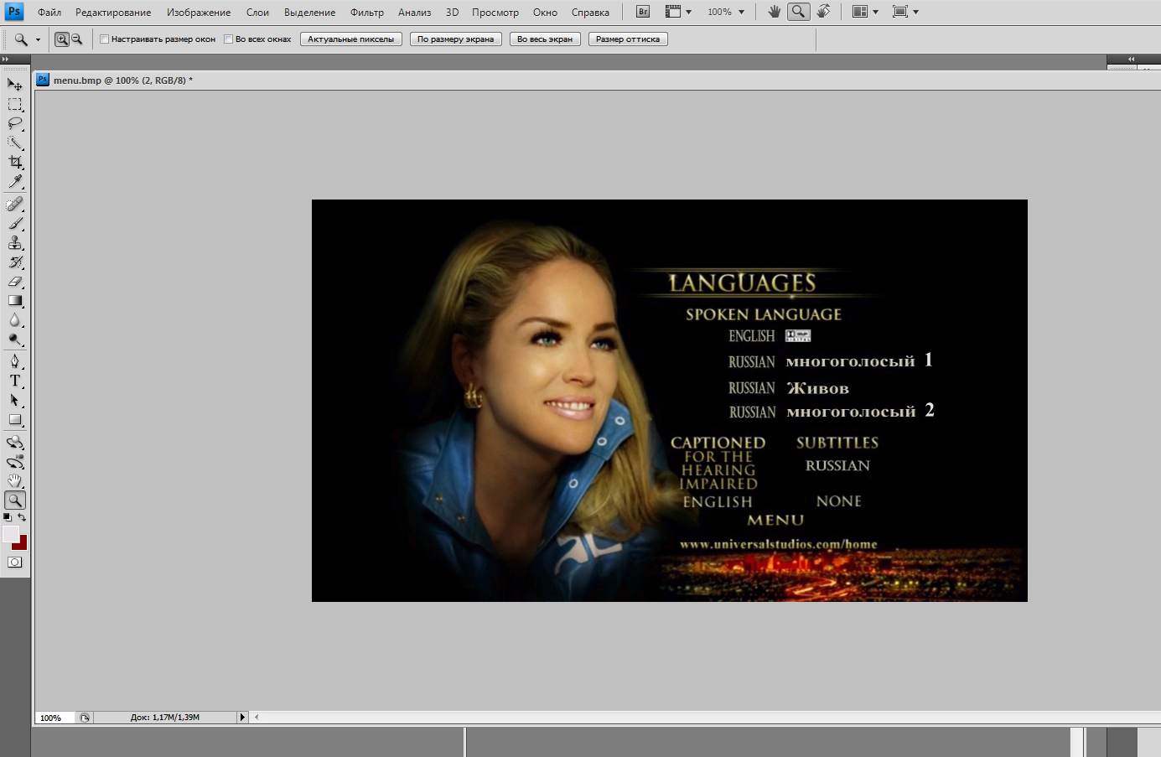1161x757 pixels.
Task: Select the Clone Stamp tool
Action: point(15,243)
